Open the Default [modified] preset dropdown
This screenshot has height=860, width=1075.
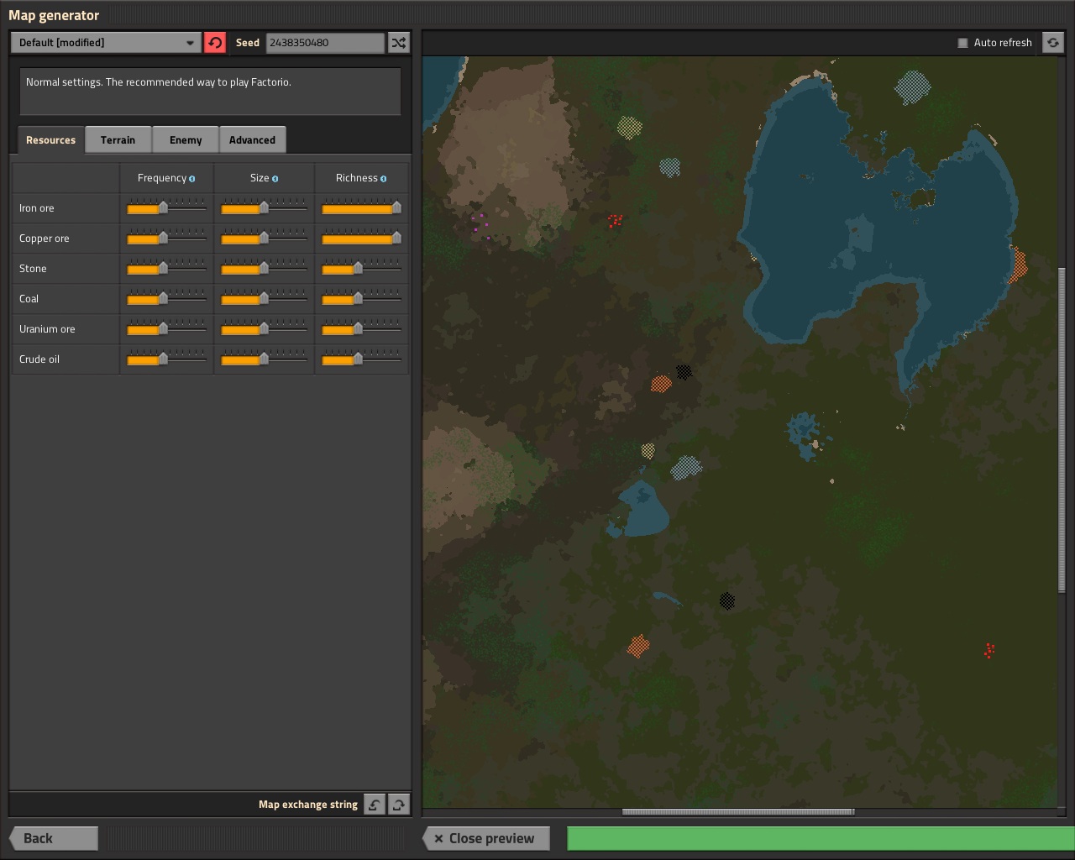106,42
